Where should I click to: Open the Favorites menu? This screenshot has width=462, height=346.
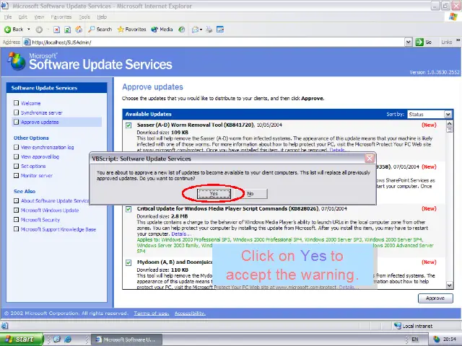pos(61,17)
